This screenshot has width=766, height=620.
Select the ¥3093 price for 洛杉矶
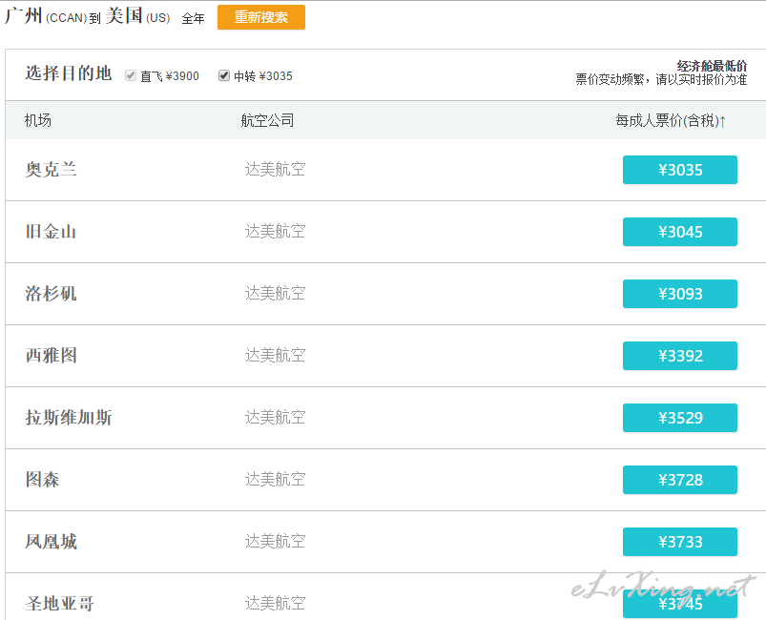(x=679, y=294)
